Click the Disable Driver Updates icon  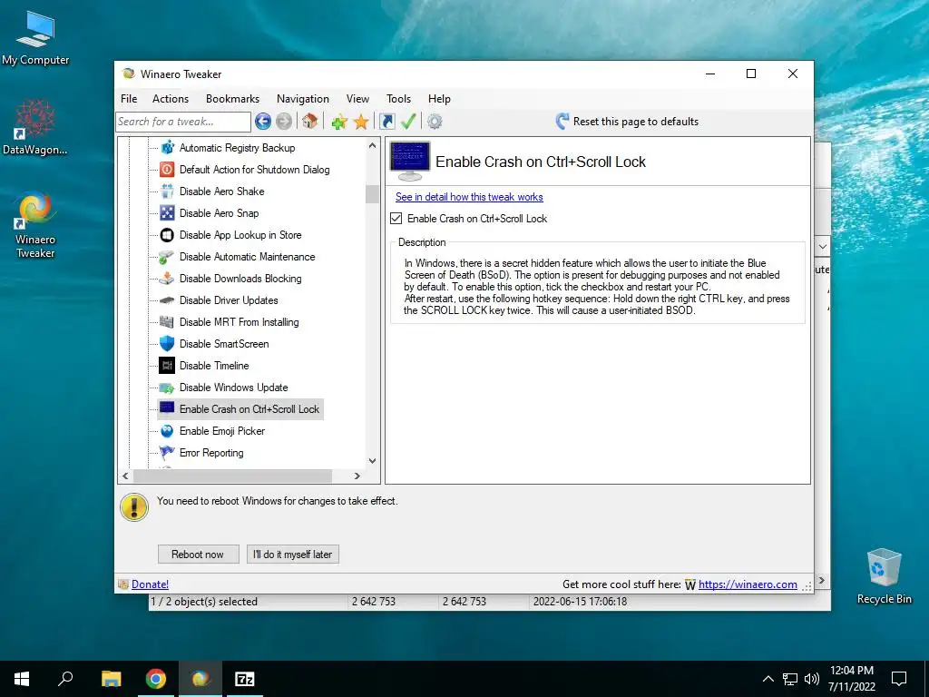click(x=167, y=300)
